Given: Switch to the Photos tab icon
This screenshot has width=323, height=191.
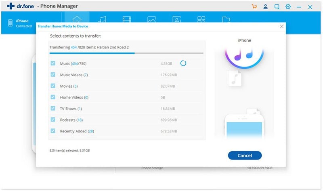Looking at the screenshot, I should [x=152, y=19].
